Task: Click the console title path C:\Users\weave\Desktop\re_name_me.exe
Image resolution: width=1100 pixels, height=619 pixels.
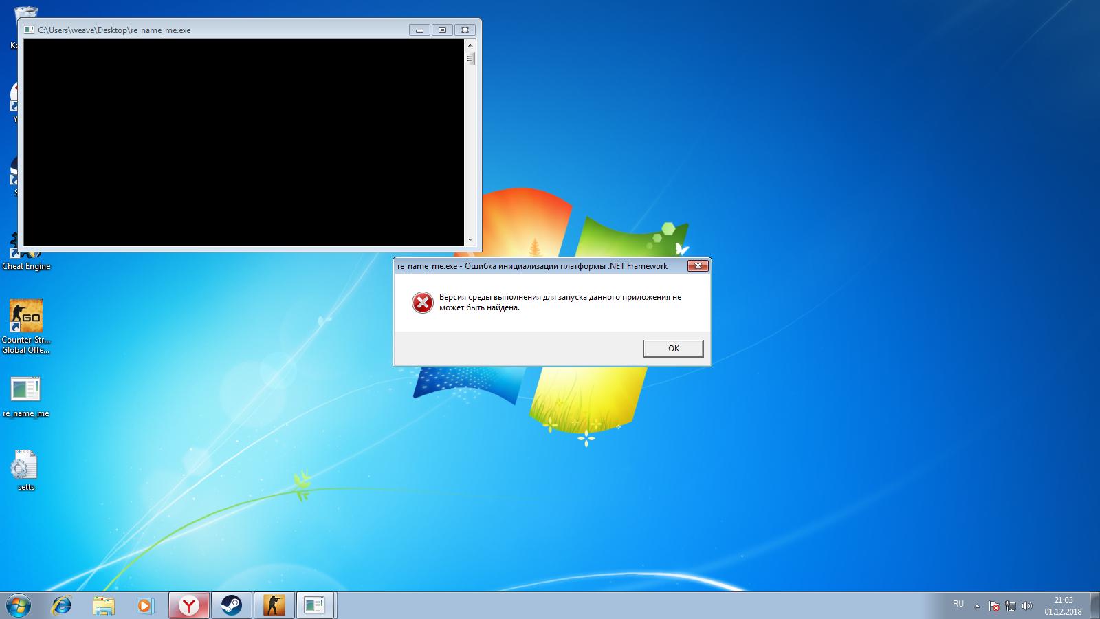Action: point(114,30)
